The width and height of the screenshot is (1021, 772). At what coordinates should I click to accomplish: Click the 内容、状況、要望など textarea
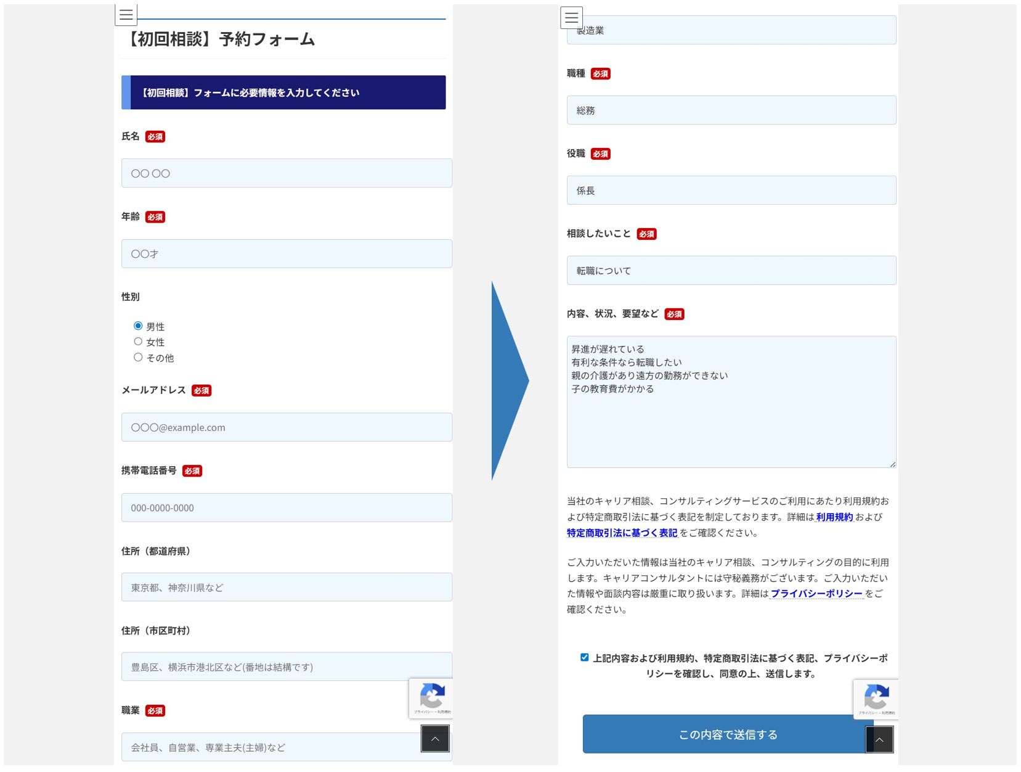(731, 402)
